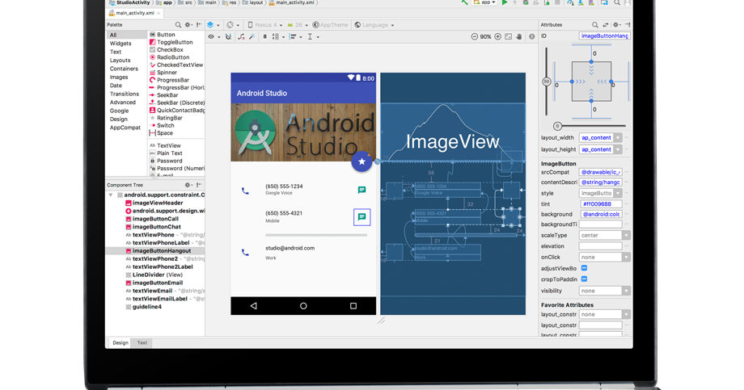Click the star floating action button in preview
Screen dimensions: 744x390
[x=361, y=161]
